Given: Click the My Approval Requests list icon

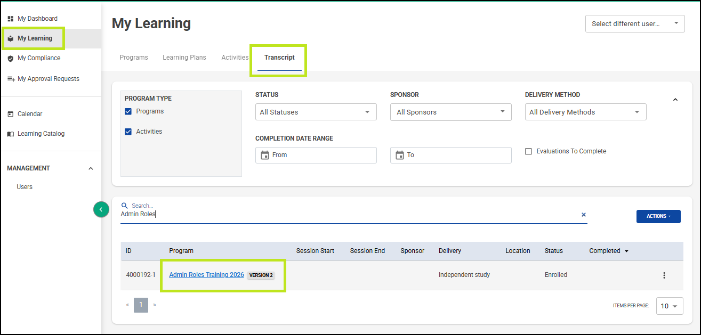Looking at the screenshot, I should tap(11, 79).
